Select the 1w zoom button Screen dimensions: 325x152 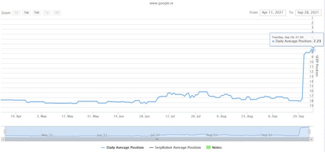click(26, 13)
